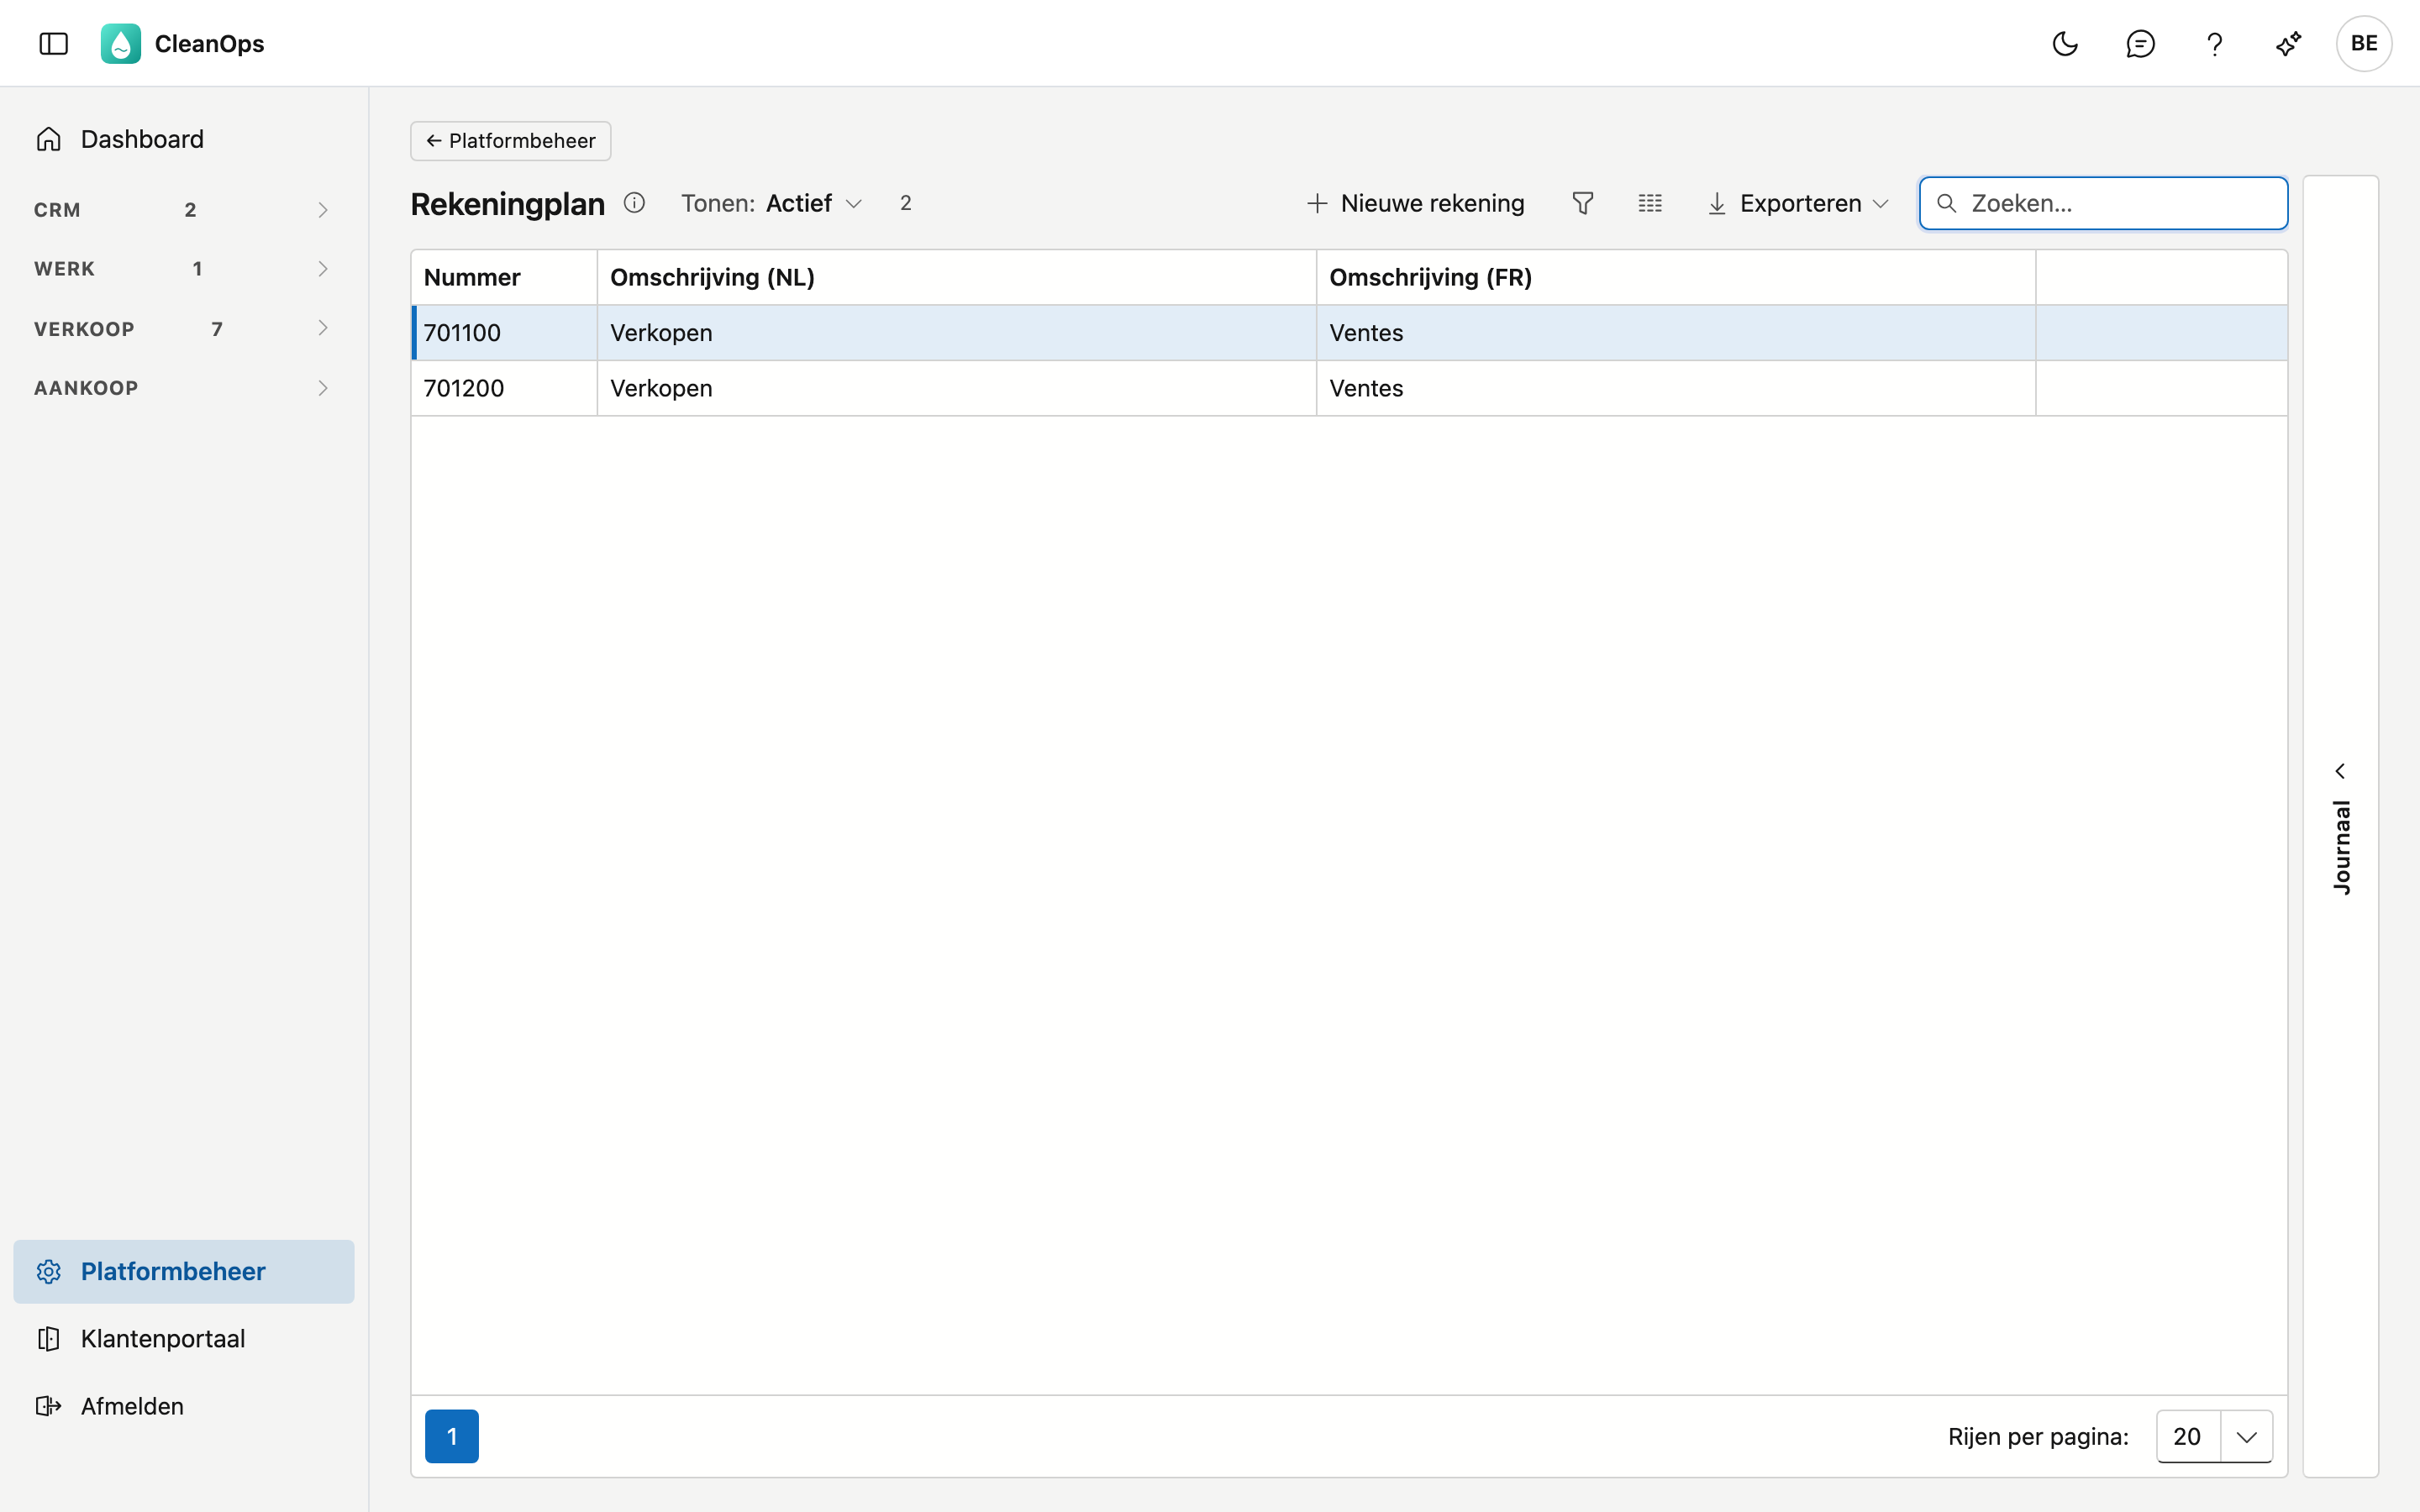
Task: Open the BE user avatar menu
Action: pos(2364,44)
